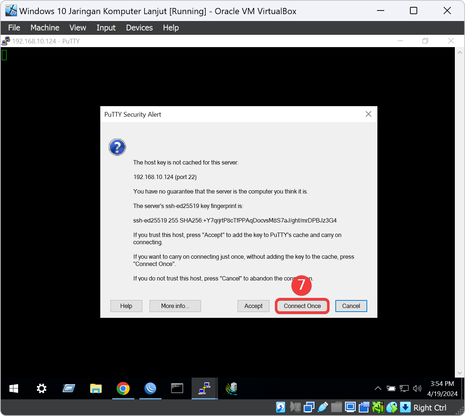Image resolution: width=465 pixels, height=416 pixels.
Task: Open the View menu
Action: (78, 28)
